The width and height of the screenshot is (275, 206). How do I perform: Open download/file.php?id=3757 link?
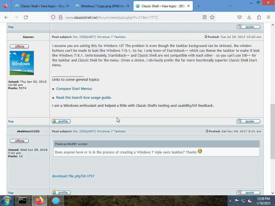(73, 176)
